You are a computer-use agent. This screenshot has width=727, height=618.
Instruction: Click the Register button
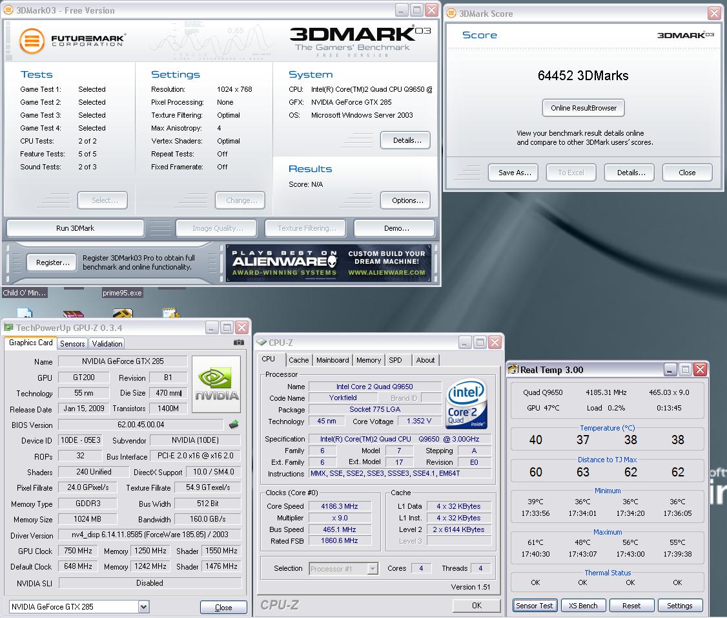pyautogui.click(x=52, y=263)
